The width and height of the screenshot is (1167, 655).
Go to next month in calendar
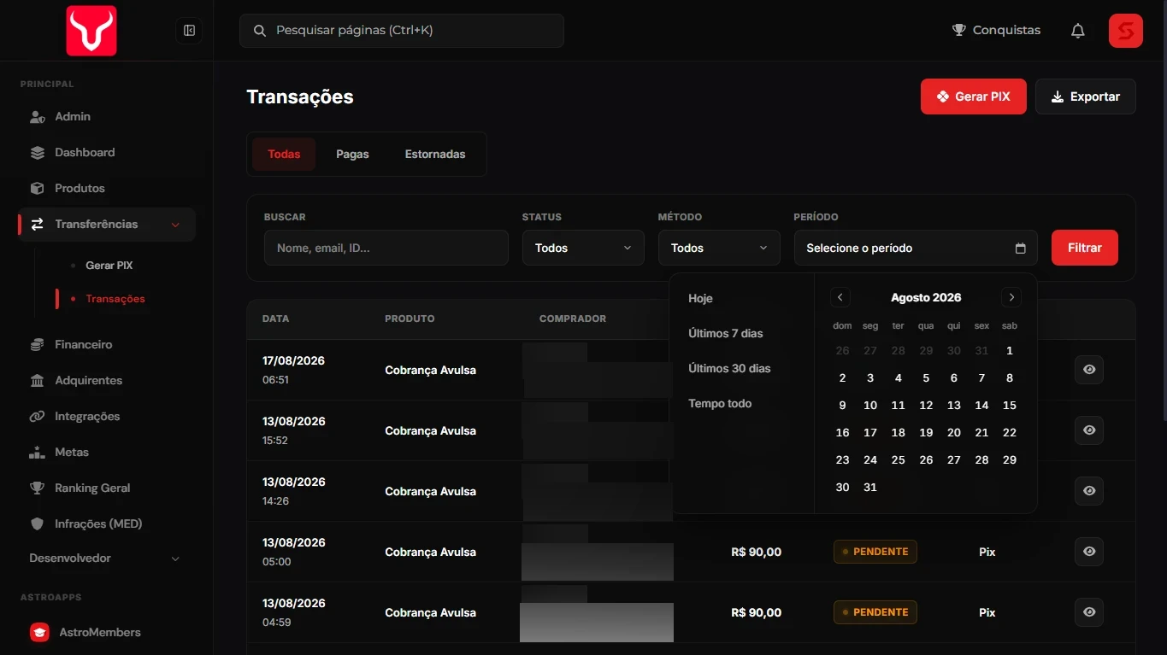click(1011, 297)
